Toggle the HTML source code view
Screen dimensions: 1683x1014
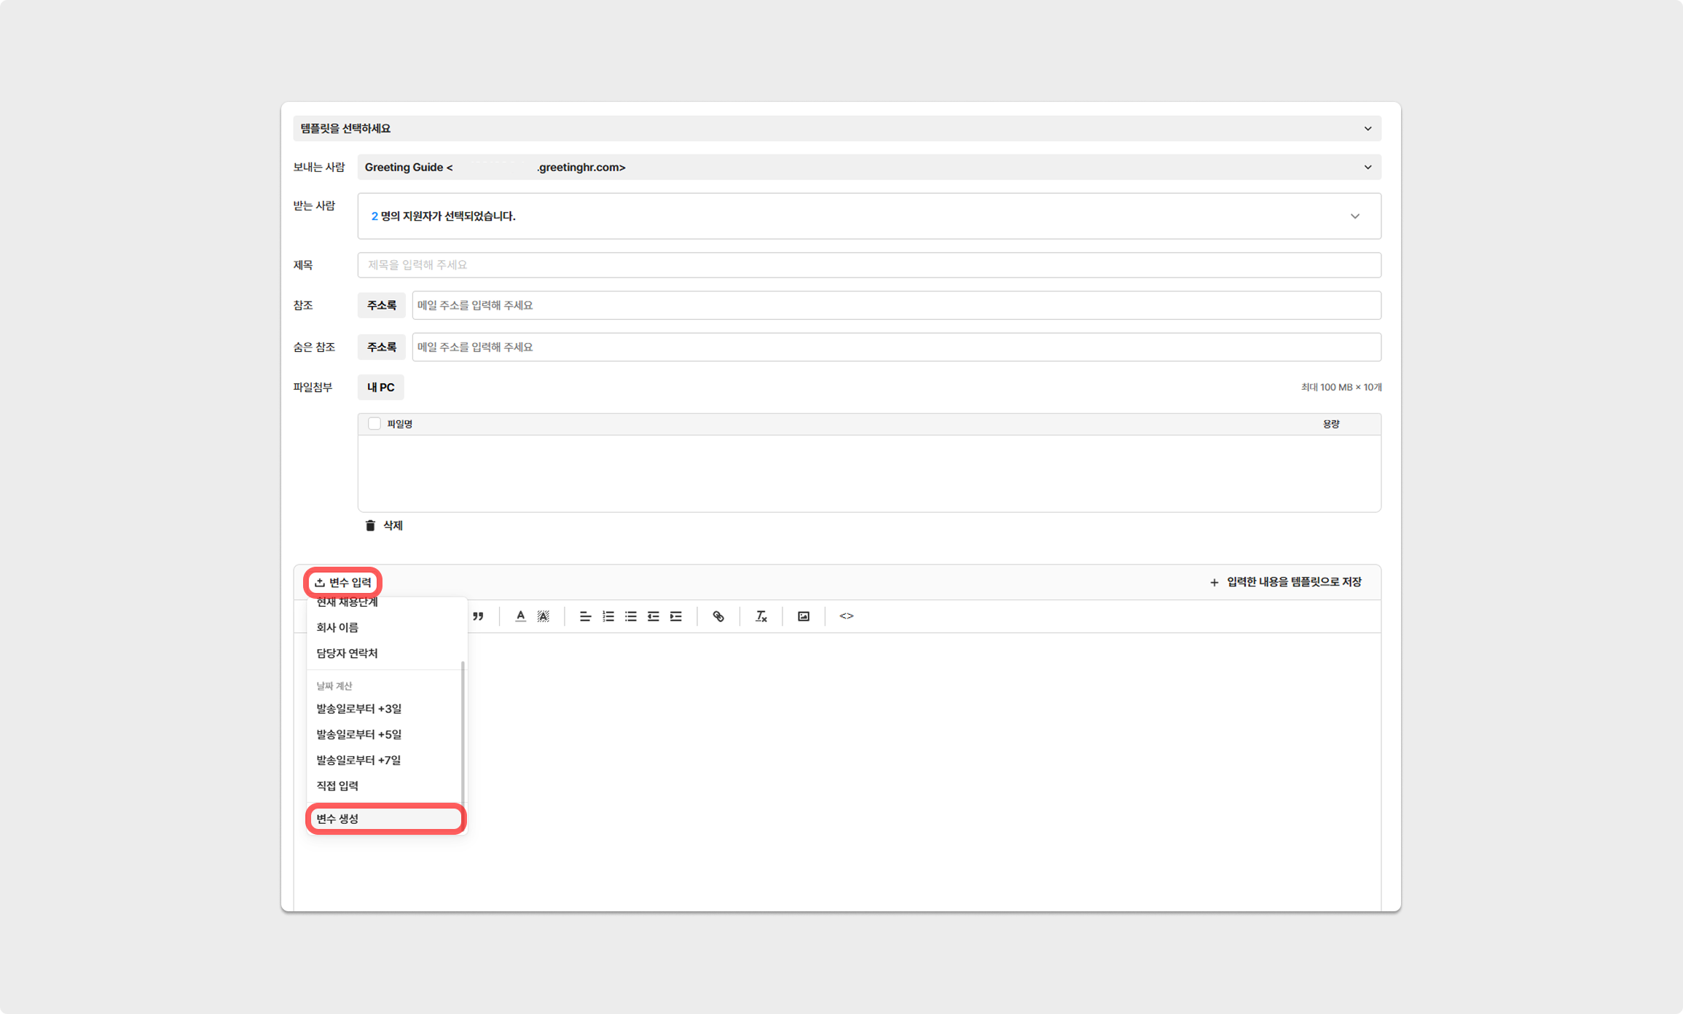[x=846, y=616]
